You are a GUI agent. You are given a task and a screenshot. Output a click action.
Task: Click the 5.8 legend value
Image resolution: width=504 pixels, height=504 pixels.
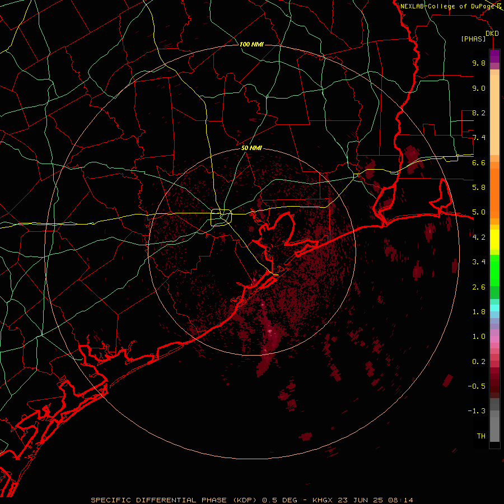click(479, 188)
